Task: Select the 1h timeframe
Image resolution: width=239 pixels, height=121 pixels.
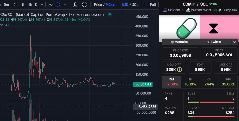Action: [23, 5]
